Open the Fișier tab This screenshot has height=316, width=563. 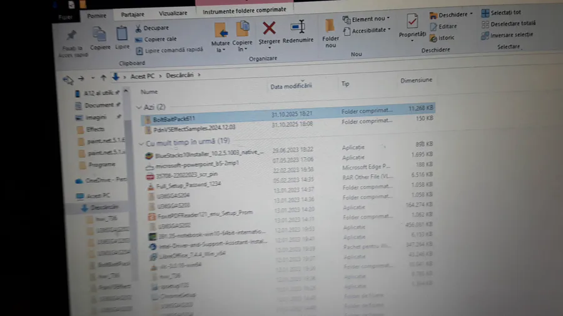[65, 17]
